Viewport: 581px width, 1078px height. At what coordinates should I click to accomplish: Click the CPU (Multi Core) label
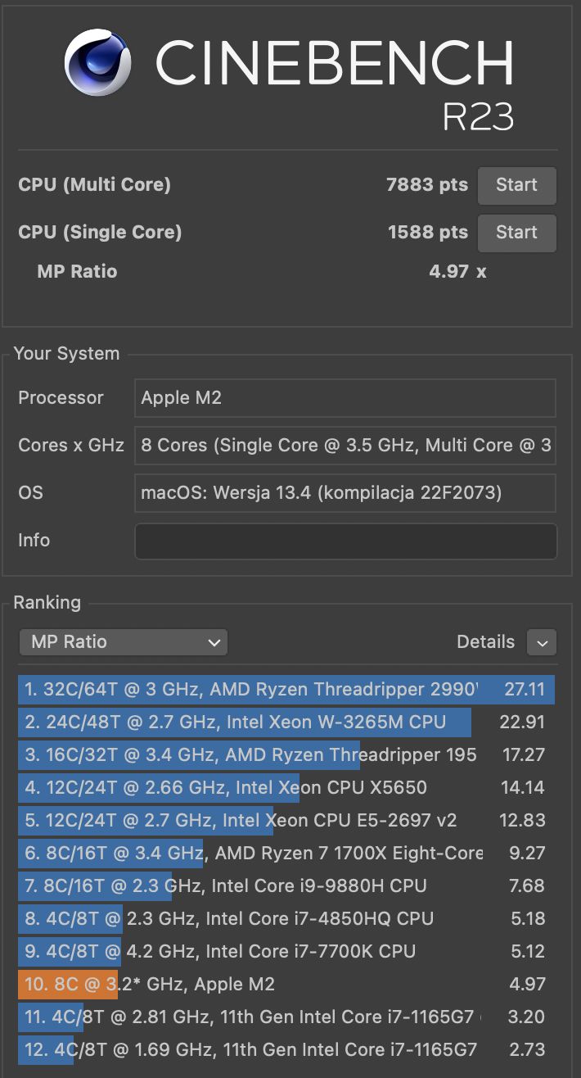[94, 184]
